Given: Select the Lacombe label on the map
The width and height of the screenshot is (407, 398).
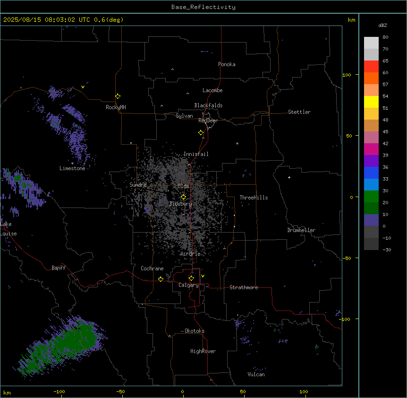Looking at the screenshot, I should [212, 90].
